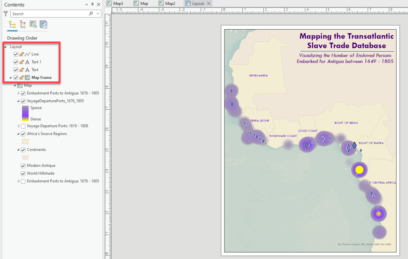The height and width of the screenshot is (259, 408).
Task: Open List By Map Frame view icon
Action: [33, 24]
